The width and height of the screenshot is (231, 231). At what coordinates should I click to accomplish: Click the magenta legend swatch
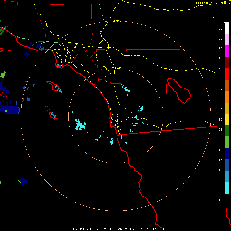click(227, 51)
